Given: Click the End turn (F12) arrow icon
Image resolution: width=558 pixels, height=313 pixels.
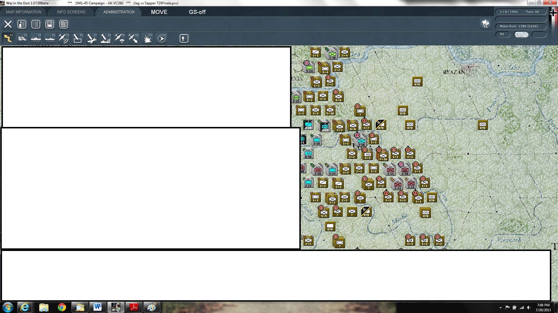Looking at the screenshot, I should pyautogui.click(x=162, y=38).
